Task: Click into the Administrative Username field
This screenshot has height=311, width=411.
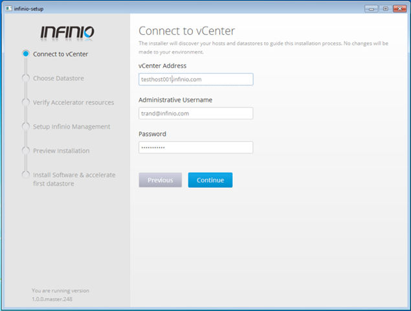Action: pos(195,113)
